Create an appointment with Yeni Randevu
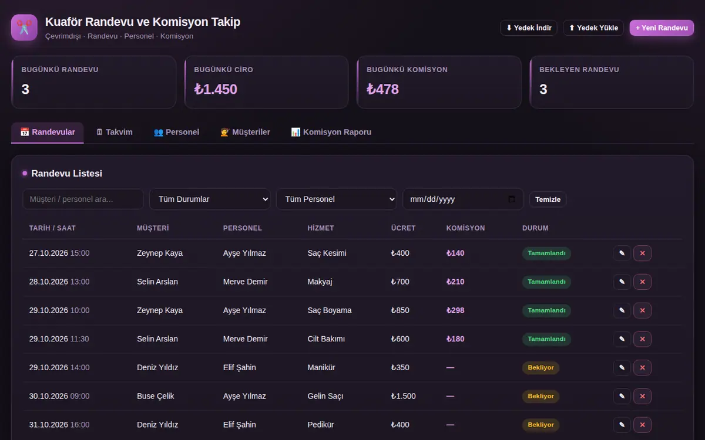705x440 pixels. 662,28
